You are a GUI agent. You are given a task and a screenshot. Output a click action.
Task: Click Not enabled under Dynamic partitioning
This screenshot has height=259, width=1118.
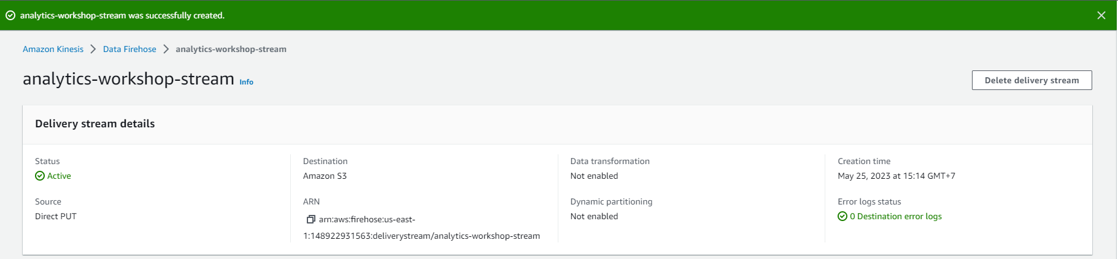[x=594, y=216]
